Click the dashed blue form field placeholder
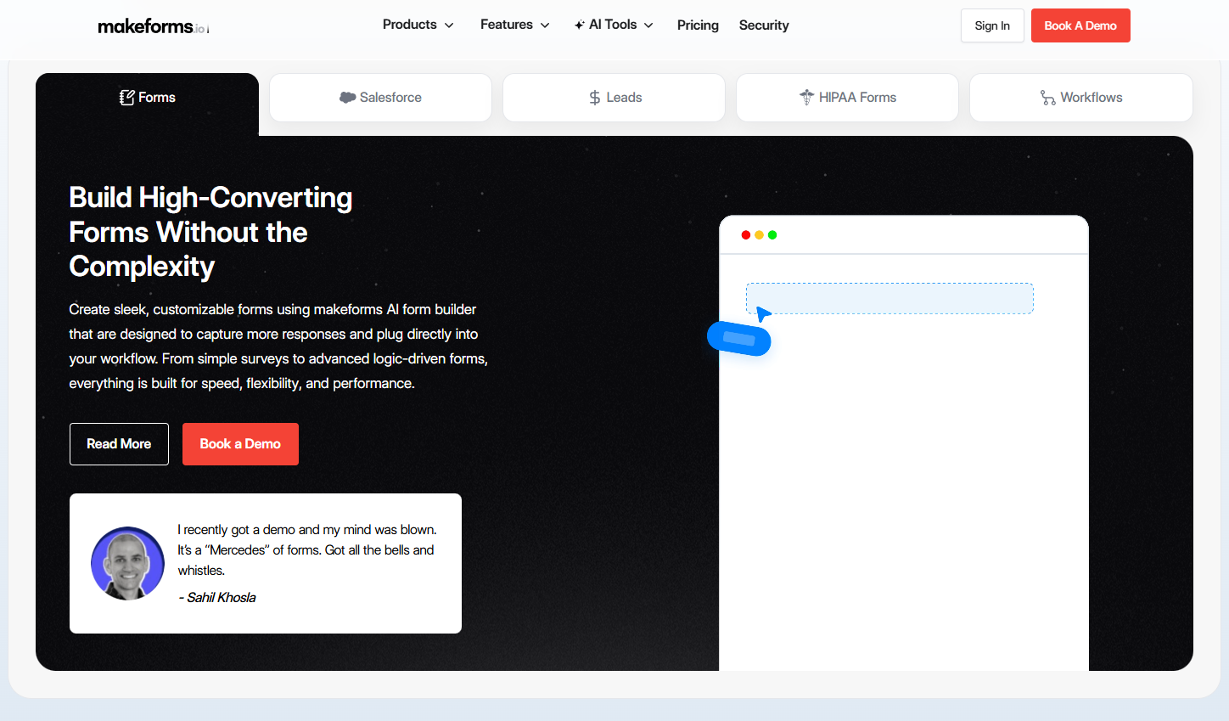 [889, 299]
